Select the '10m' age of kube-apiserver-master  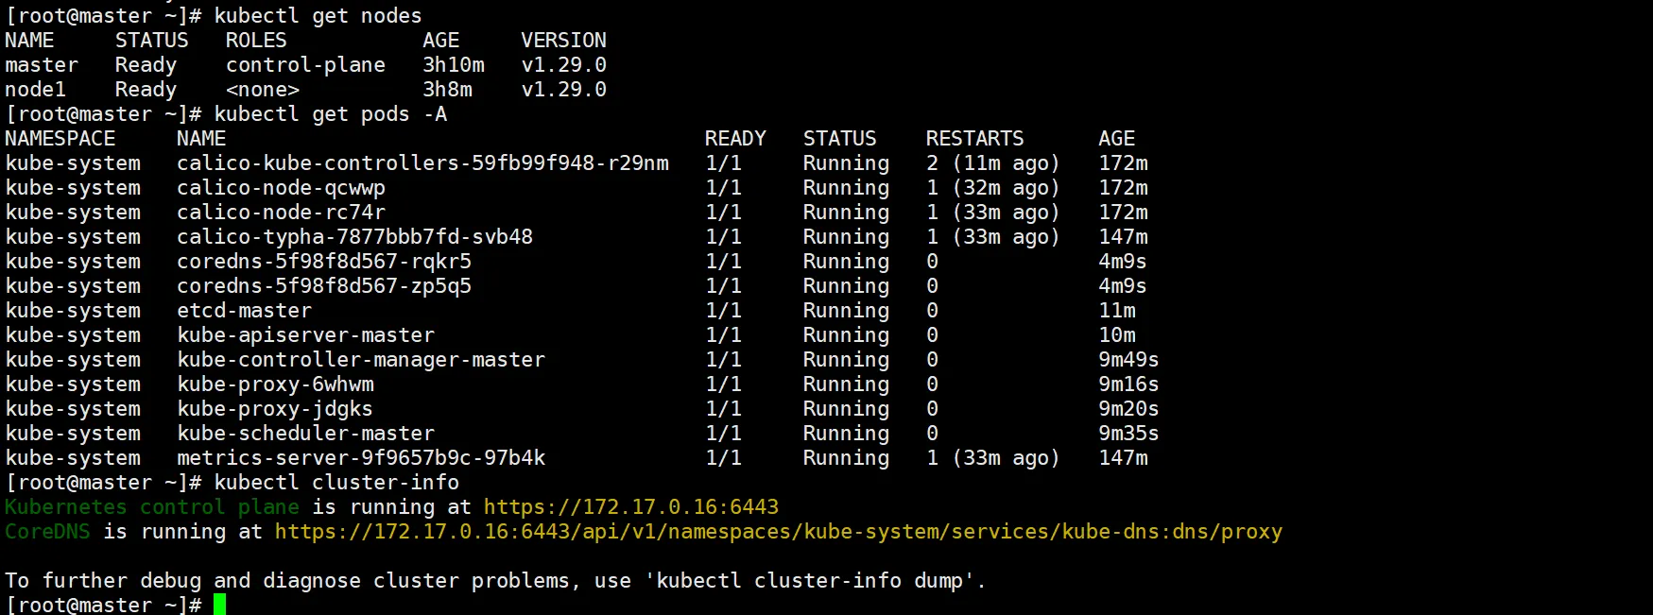point(1117,335)
